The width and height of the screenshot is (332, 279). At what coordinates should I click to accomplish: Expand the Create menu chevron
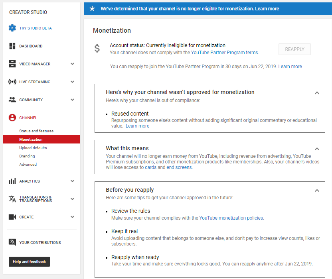point(72,217)
